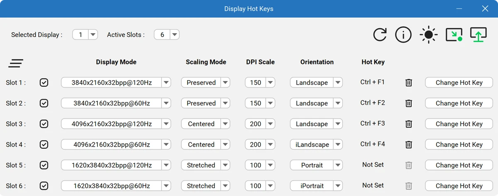Viewport: 498px width, 196px height.
Task: Open Slot 3 display mode 4096x2160x32bpp@120Hz dropdown
Action: tap(116, 124)
